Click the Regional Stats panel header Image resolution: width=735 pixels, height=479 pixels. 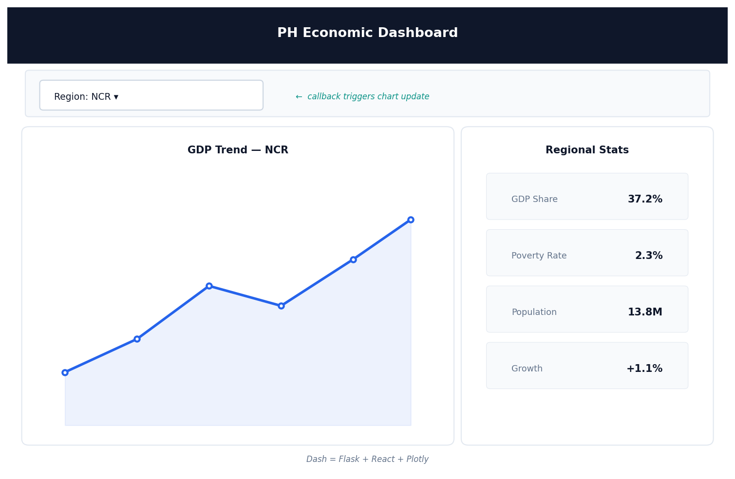(x=587, y=149)
